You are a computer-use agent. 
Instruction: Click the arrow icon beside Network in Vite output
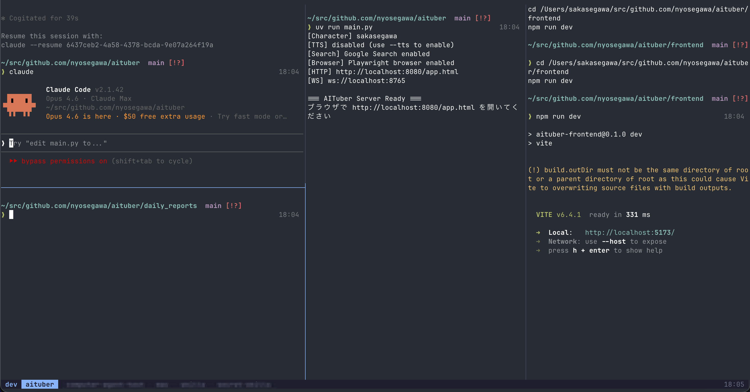[x=538, y=241]
